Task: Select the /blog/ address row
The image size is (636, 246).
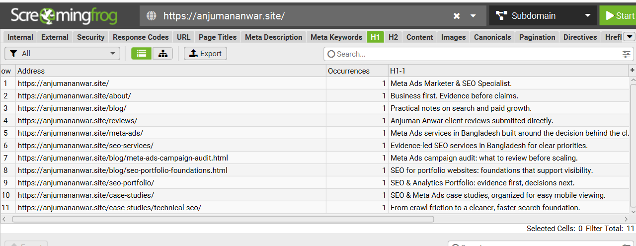Action: [x=170, y=108]
